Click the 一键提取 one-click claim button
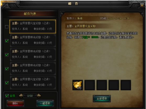This screenshot has width=146, height=109. (45, 103)
